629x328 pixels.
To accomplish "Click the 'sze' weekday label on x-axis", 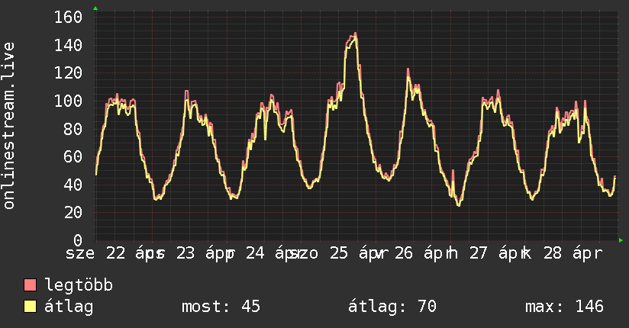I will [80, 254].
